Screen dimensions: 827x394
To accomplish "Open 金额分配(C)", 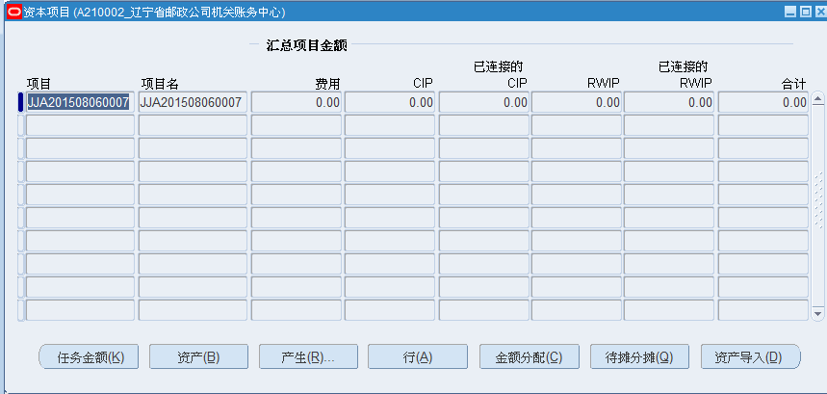I will (528, 356).
